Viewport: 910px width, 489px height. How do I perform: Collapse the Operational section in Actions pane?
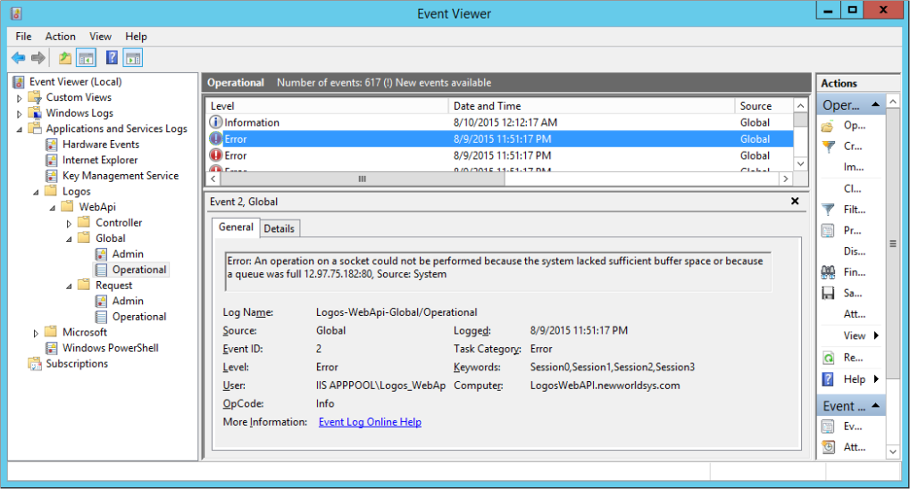tap(877, 105)
